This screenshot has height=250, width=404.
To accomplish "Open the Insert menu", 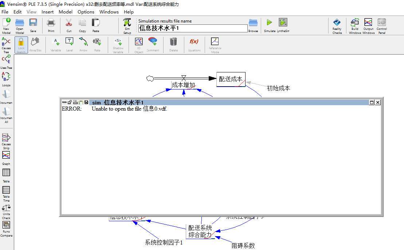I will 48,12.
